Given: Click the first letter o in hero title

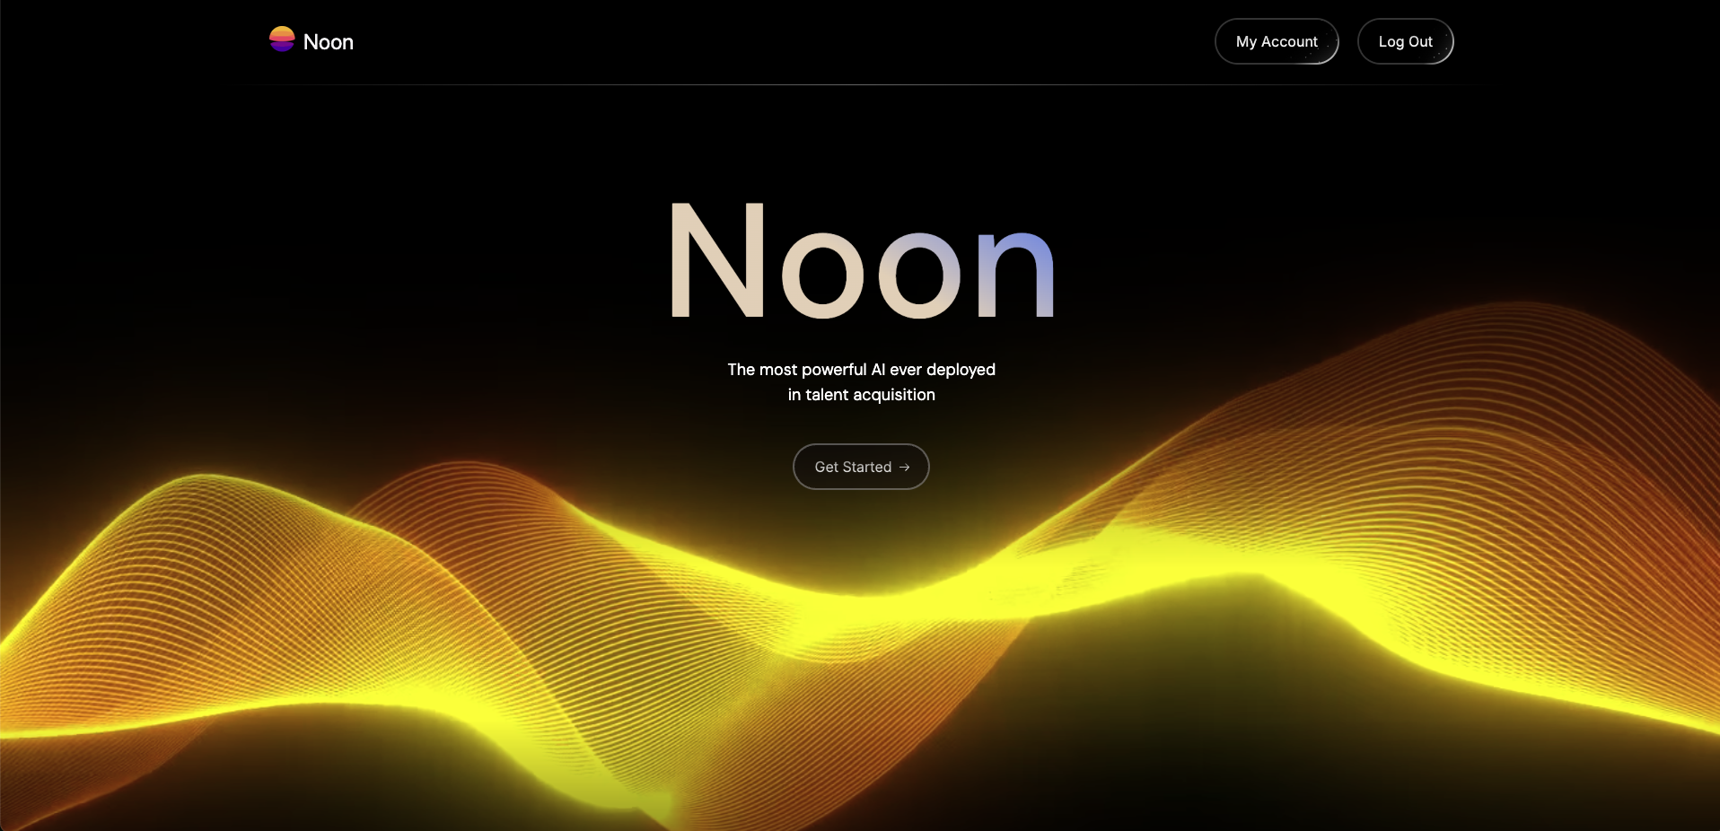Looking at the screenshot, I should tap(822, 273).
